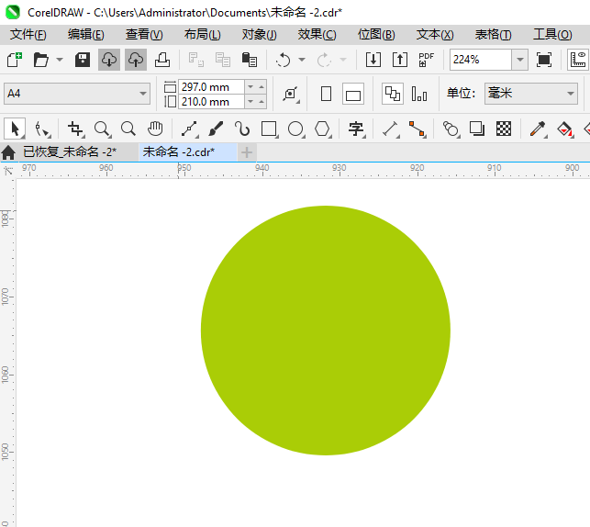Select the Connector tool
Image resolution: width=590 pixels, height=527 pixels.
click(417, 129)
